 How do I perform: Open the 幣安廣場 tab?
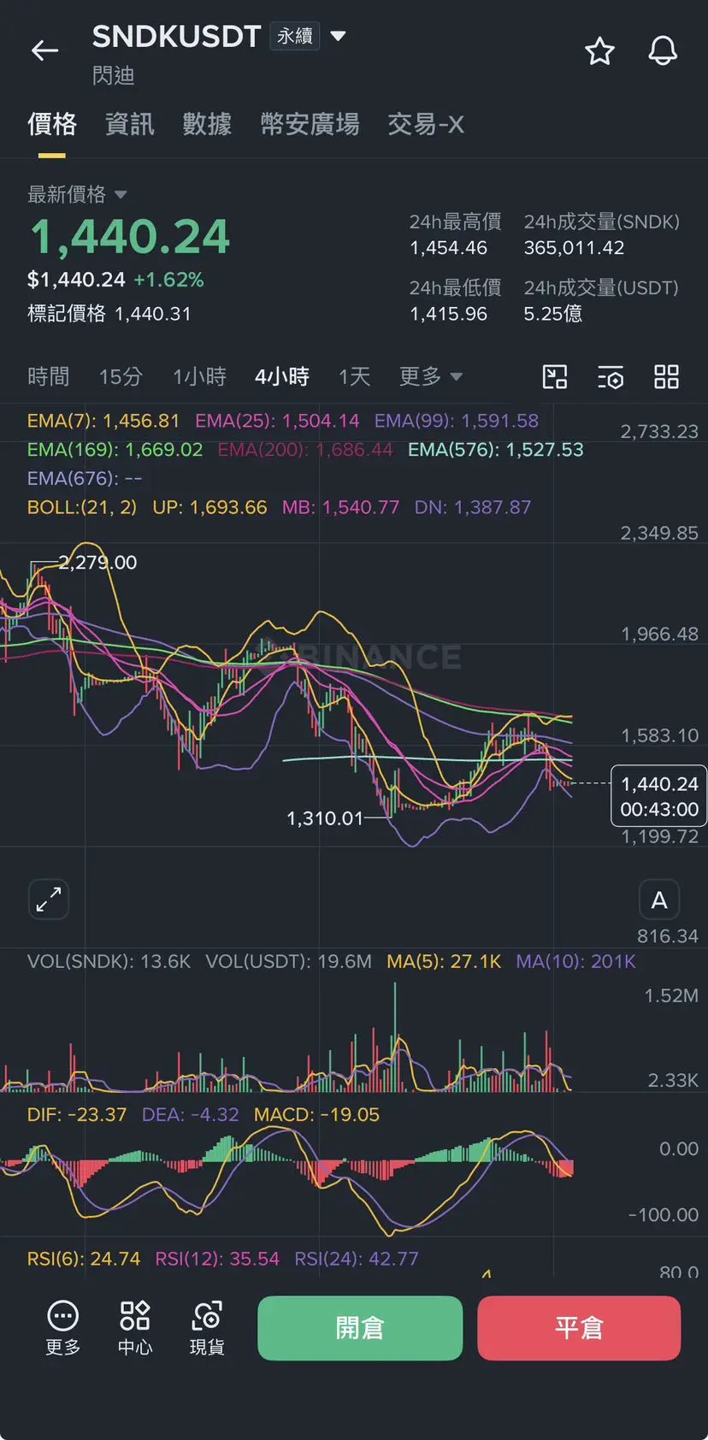click(310, 124)
